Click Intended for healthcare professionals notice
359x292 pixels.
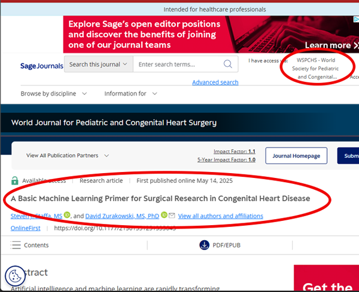(215, 10)
